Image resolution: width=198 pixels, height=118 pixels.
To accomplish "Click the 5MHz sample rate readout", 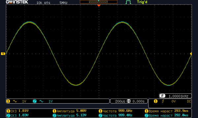I will (x=63, y=3).
